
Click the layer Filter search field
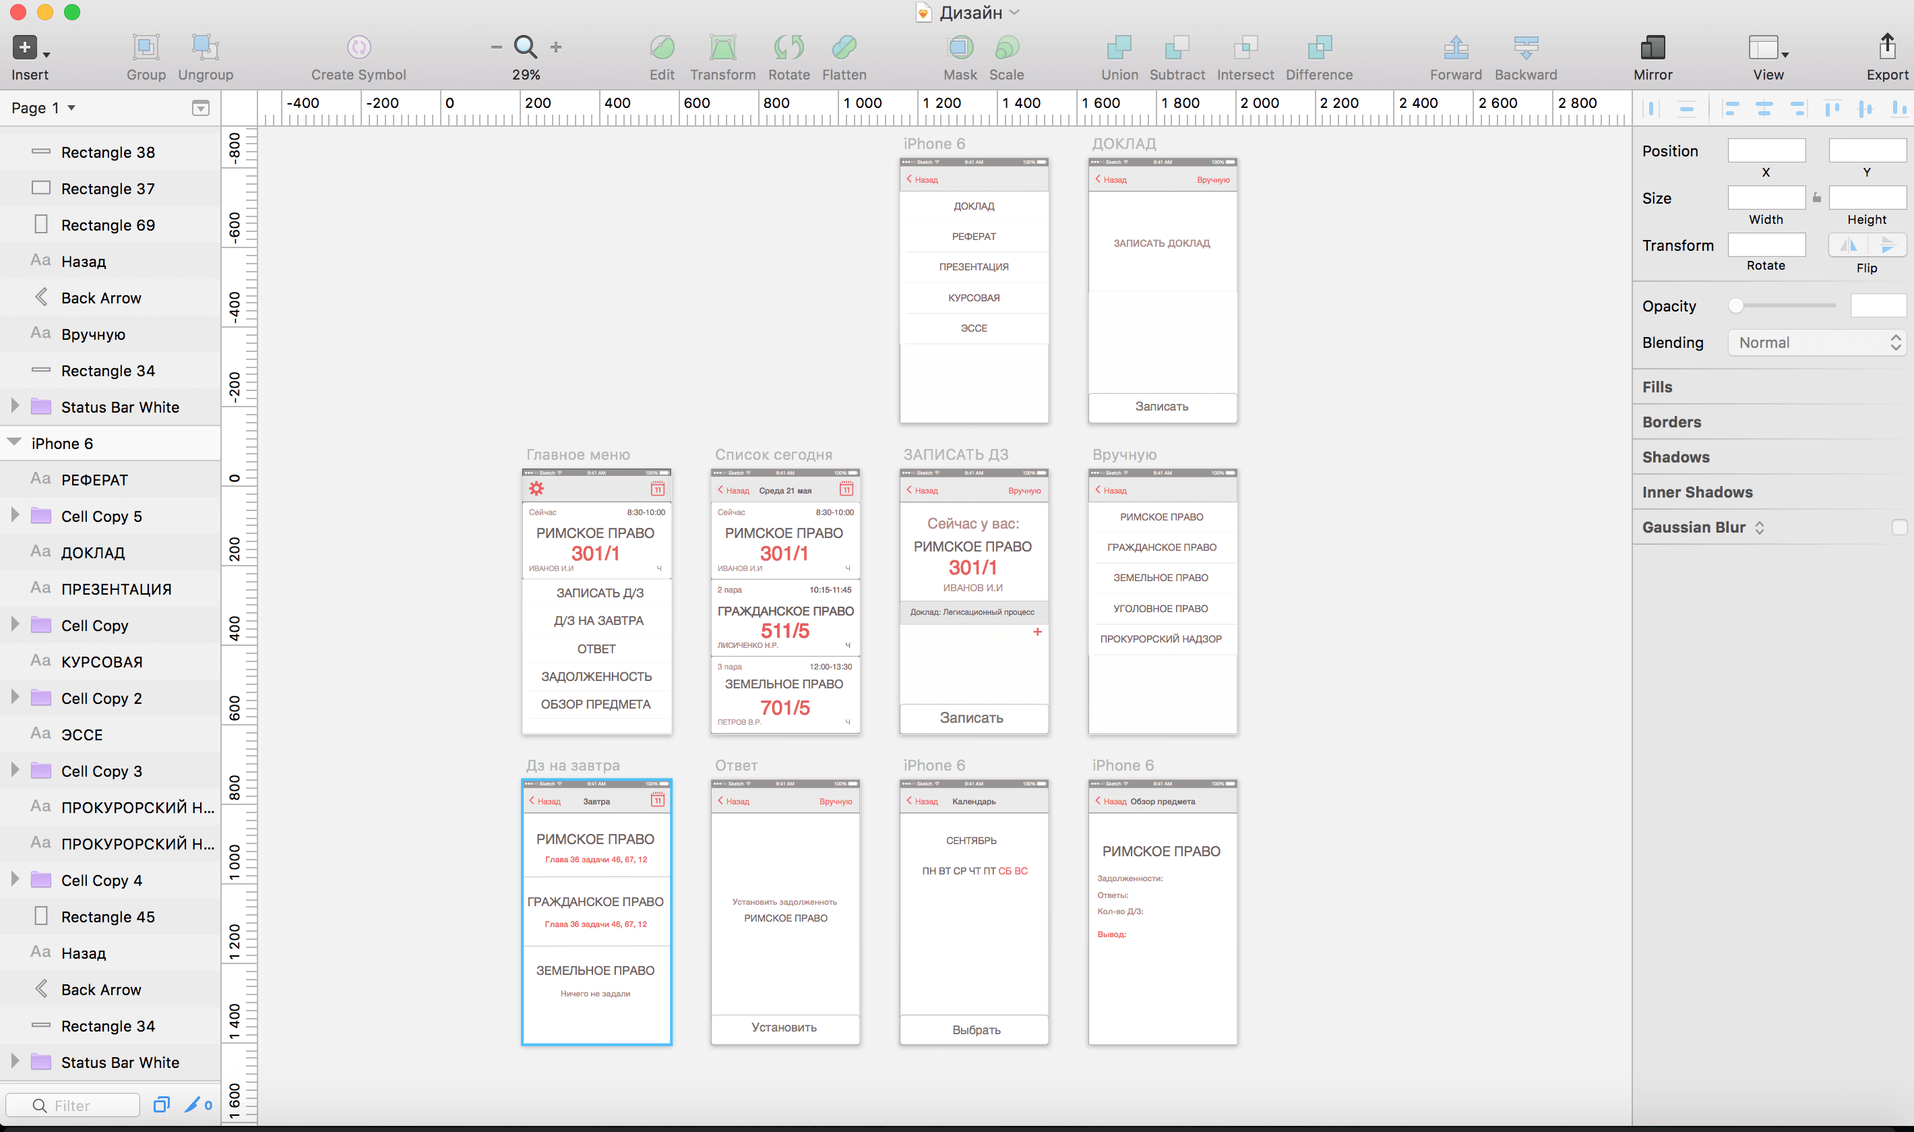click(72, 1104)
